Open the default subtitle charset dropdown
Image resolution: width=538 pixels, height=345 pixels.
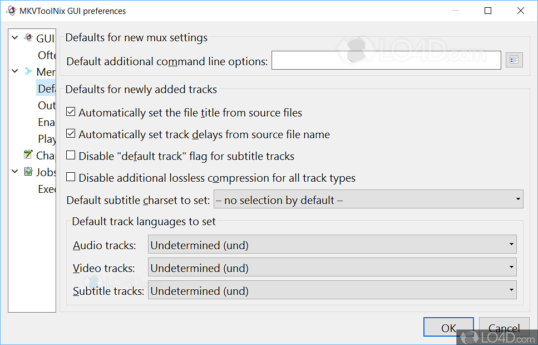[368, 200]
